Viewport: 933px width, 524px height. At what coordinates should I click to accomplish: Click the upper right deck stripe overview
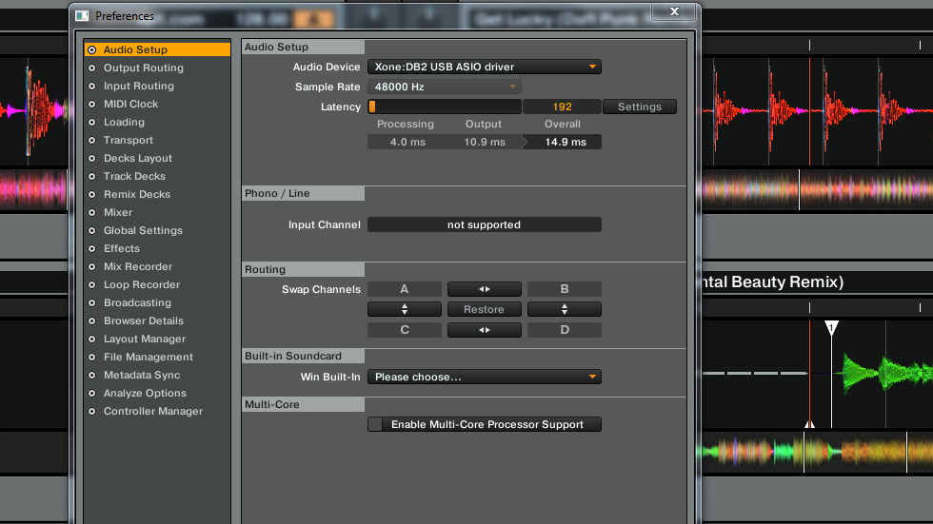click(818, 189)
